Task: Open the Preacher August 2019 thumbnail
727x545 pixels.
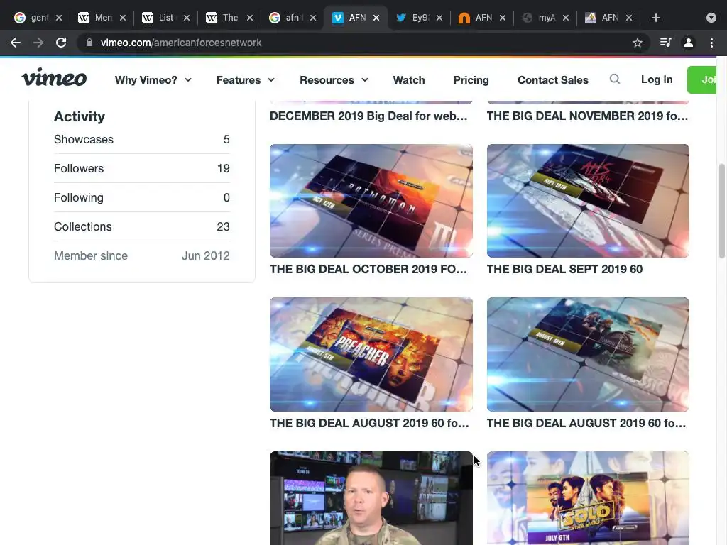Action: (x=371, y=354)
